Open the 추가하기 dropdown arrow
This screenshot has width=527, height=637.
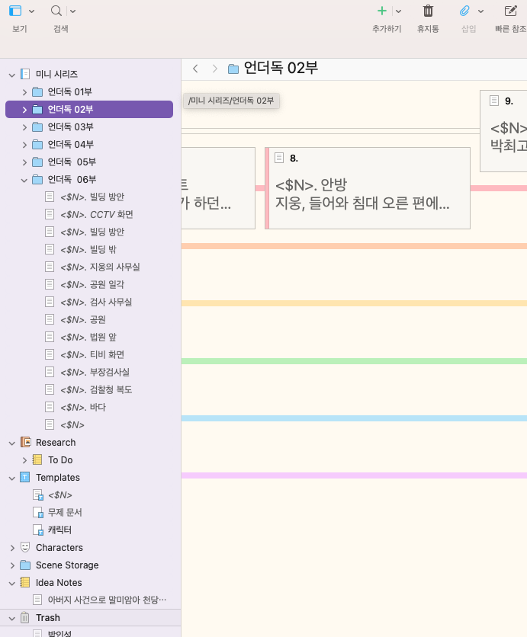(399, 11)
